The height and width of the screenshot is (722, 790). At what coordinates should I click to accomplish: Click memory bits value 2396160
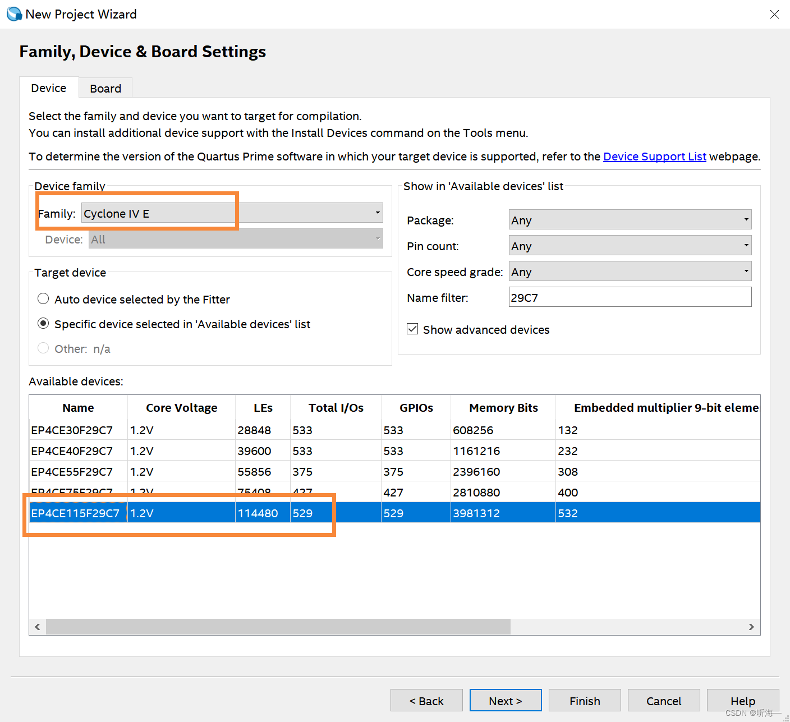(x=476, y=472)
